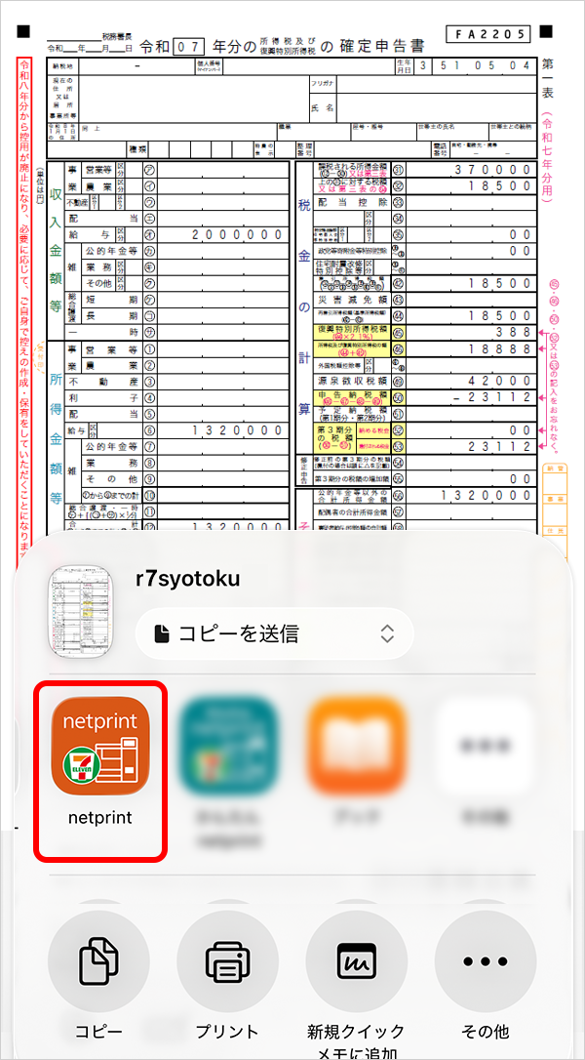
Task: Tap the FA2205 form code box
Action: pyautogui.click(x=488, y=34)
